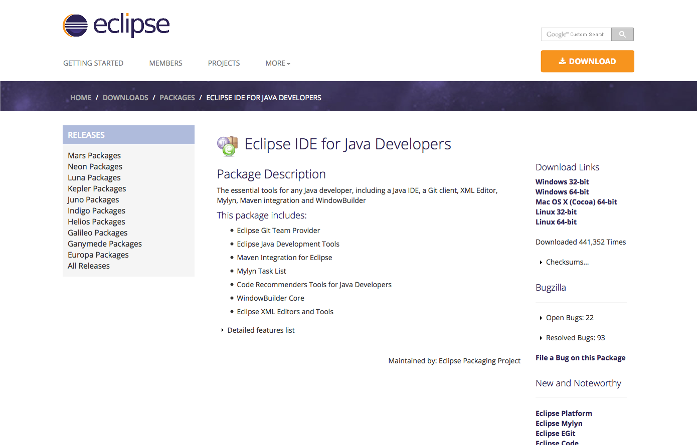The height and width of the screenshot is (445, 697).
Task: Open Europa Packages release
Action: click(98, 255)
